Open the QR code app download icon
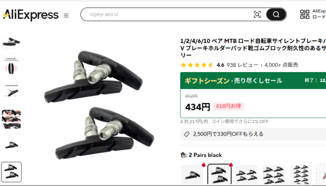 point(305,14)
